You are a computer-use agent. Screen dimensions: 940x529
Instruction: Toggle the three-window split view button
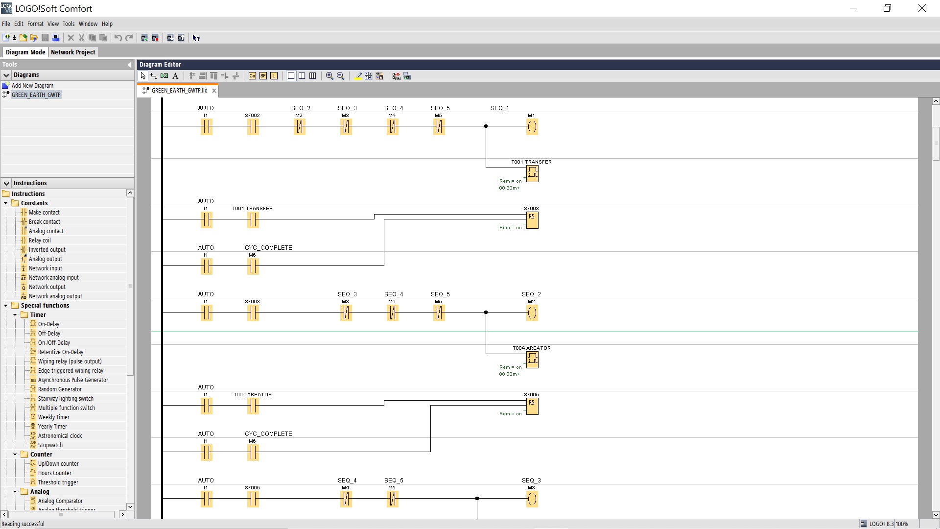313,76
